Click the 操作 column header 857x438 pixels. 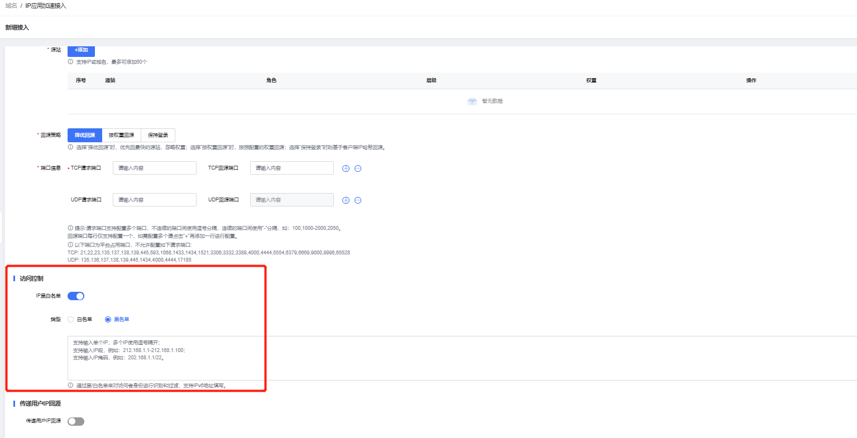[751, 80]
